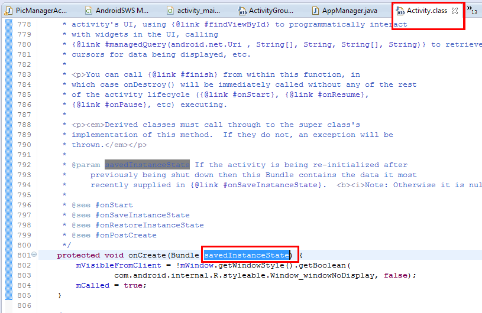This screenshot has width=482, height=313.
Task: Switch to the PicManagerAc... editor tab
Action: click(x=36, y=11)
